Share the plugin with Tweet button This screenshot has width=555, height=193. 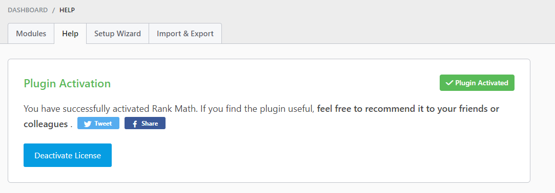pyautogui.click(x=98, y=123)
